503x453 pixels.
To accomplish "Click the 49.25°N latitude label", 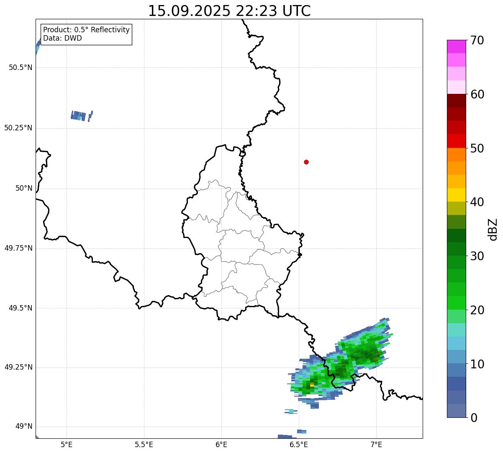I will pyautogui.click(x=18, y=368).
